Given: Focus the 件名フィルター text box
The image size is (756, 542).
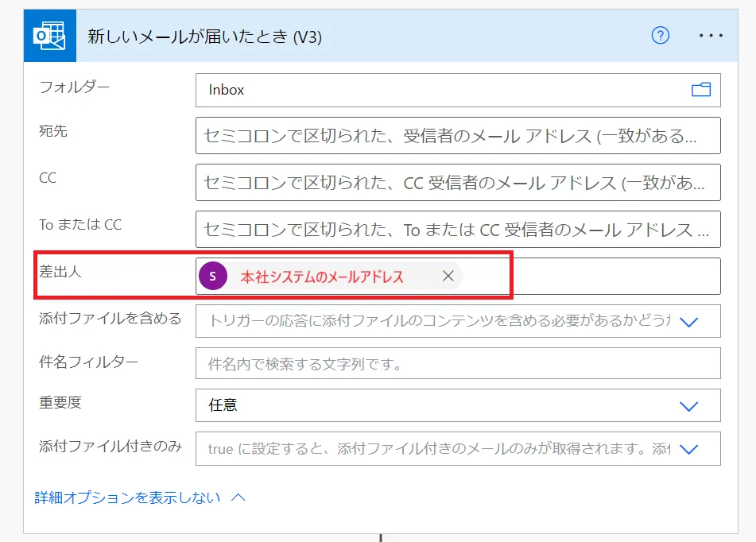Looking at the screenshot, I should (457, 364).
